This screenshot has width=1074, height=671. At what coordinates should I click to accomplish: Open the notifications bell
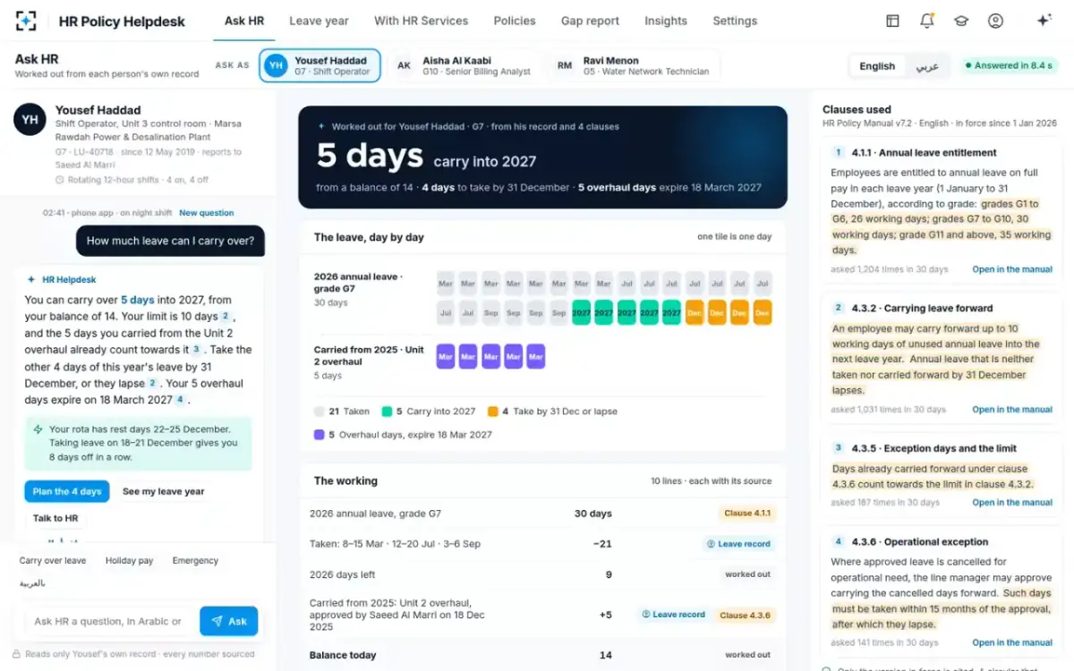926,21
